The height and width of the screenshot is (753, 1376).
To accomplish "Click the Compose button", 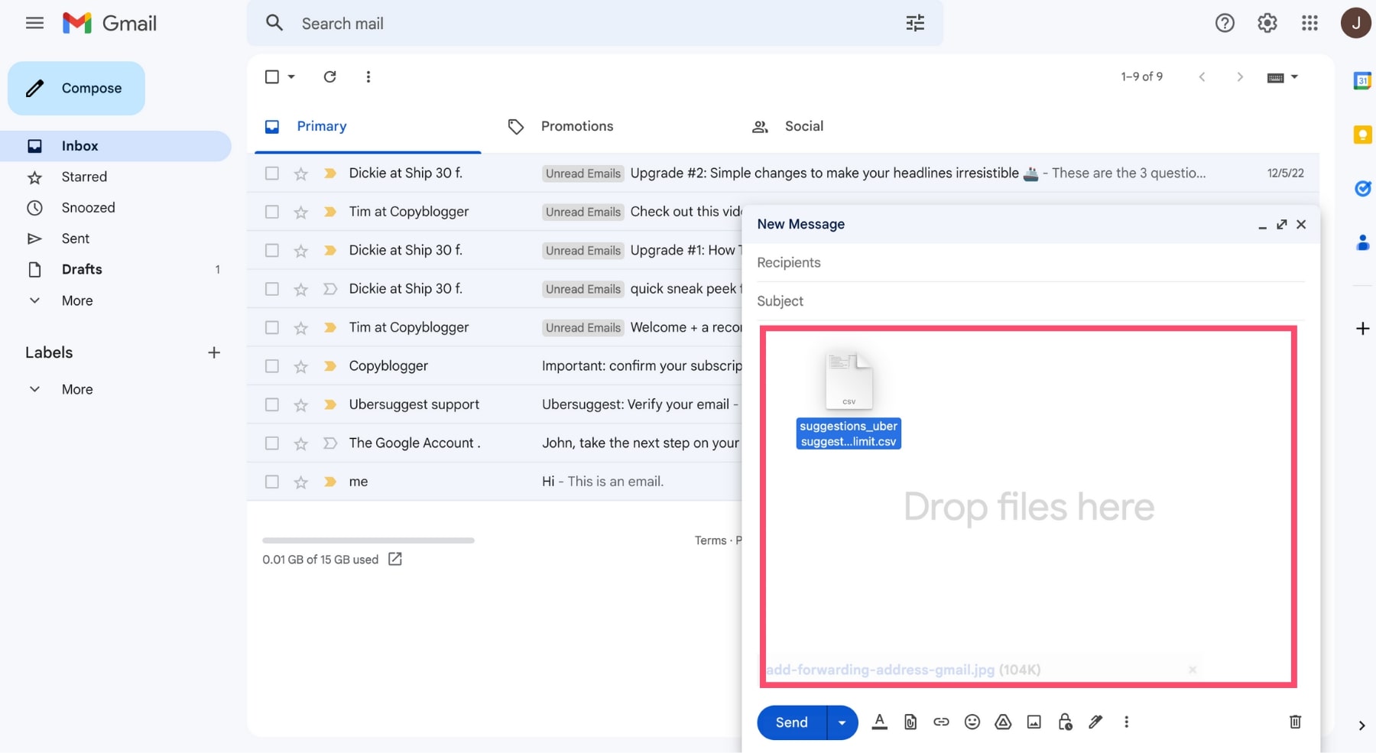I will click(76, 88).
